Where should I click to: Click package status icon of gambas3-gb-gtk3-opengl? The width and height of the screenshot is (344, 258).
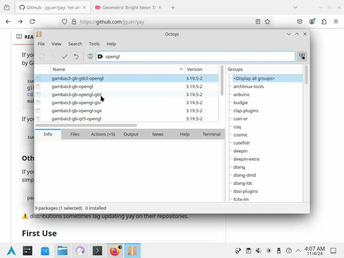(x=38, y=78)
